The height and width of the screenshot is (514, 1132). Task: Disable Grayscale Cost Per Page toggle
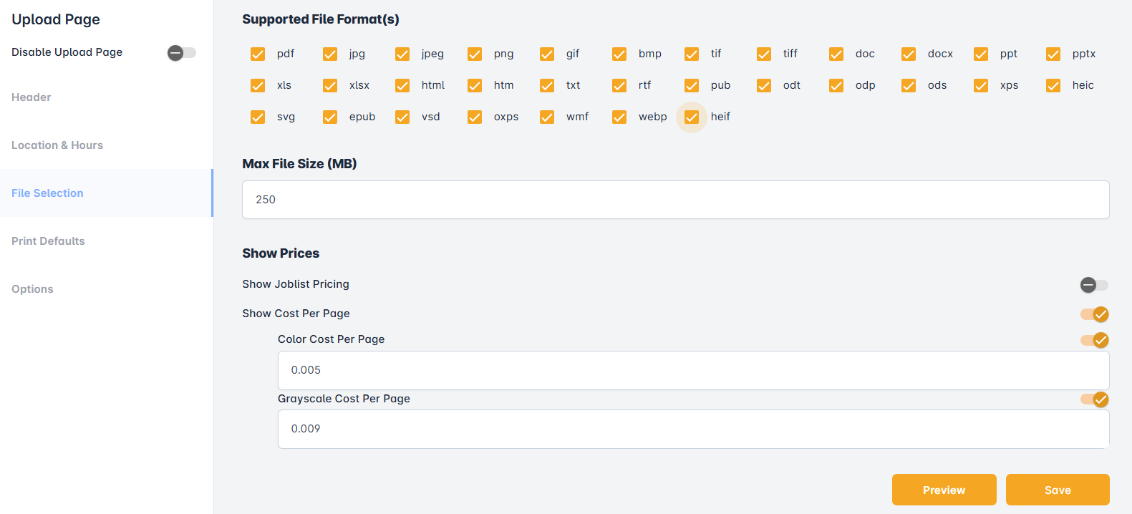click(1094, 399)
